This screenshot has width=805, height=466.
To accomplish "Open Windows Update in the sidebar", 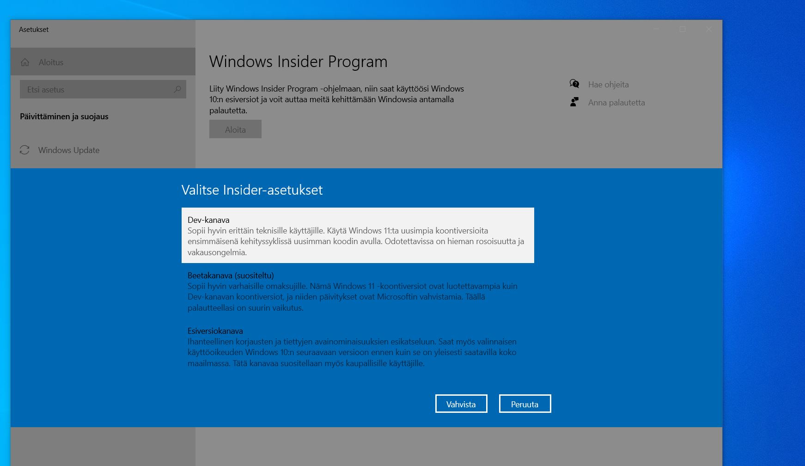I will point(103,150).
